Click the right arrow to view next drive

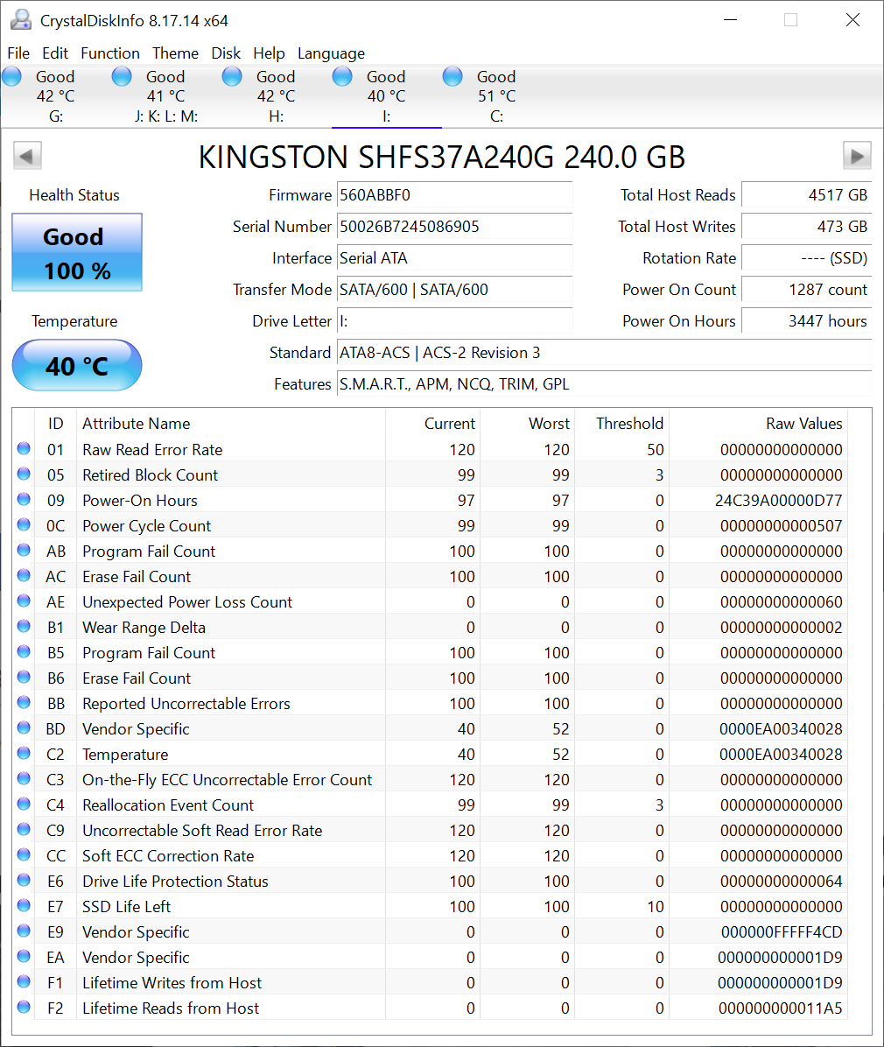tap(857, 155)
